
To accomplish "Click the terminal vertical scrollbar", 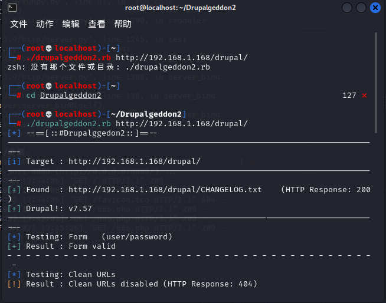I will click(376, 83).
